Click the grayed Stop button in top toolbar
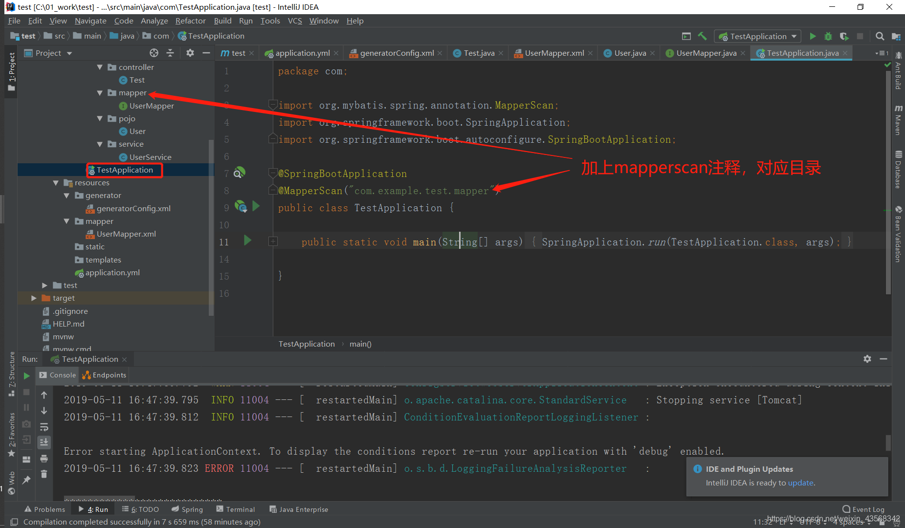905x528 pixels. 860,36
